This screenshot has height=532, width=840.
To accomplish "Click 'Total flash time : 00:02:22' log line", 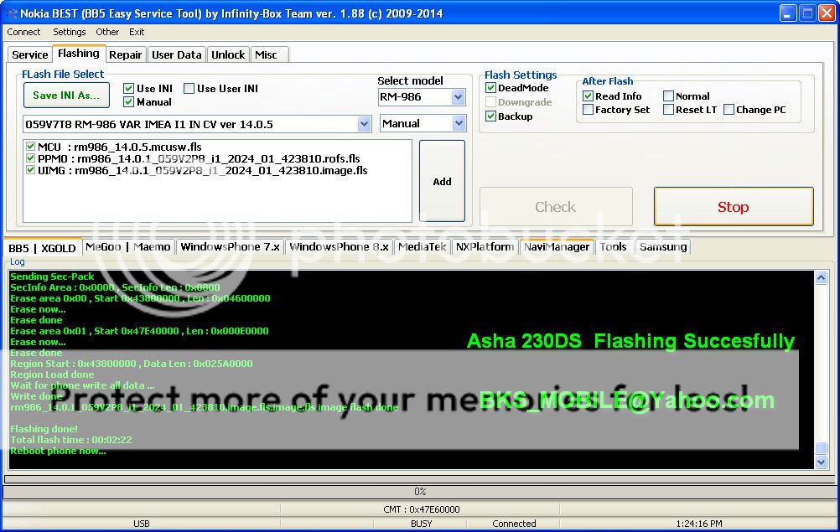I will (x=70, y=440).
